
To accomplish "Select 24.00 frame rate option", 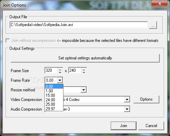I will click(x=54, y=100).
